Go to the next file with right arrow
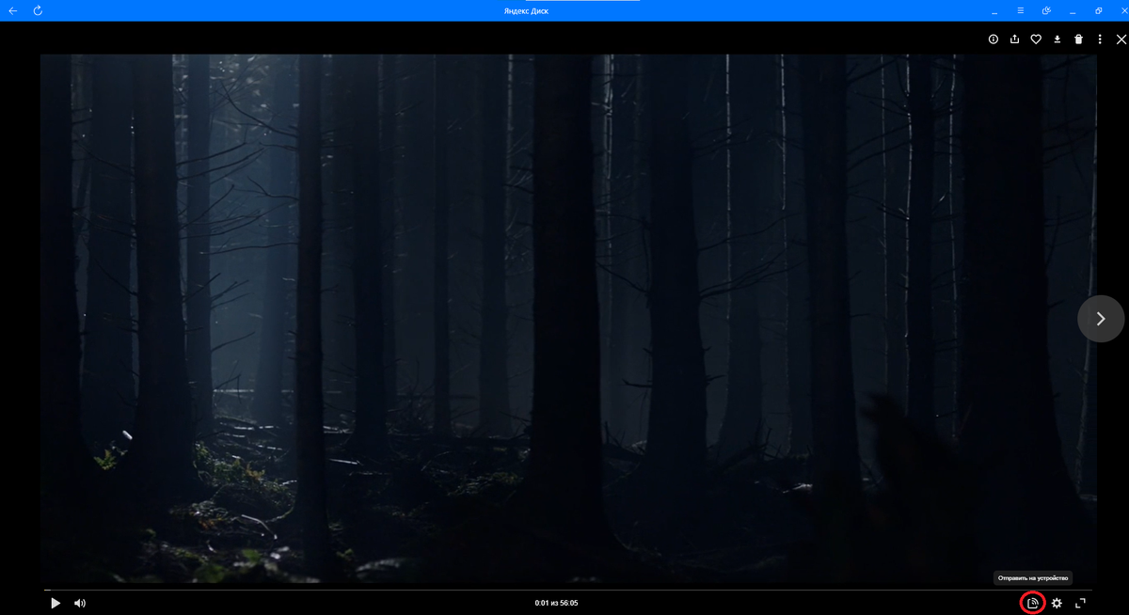Image resolution: width=1129 pixels, height=615 pixels. (x=1101, y=319)
